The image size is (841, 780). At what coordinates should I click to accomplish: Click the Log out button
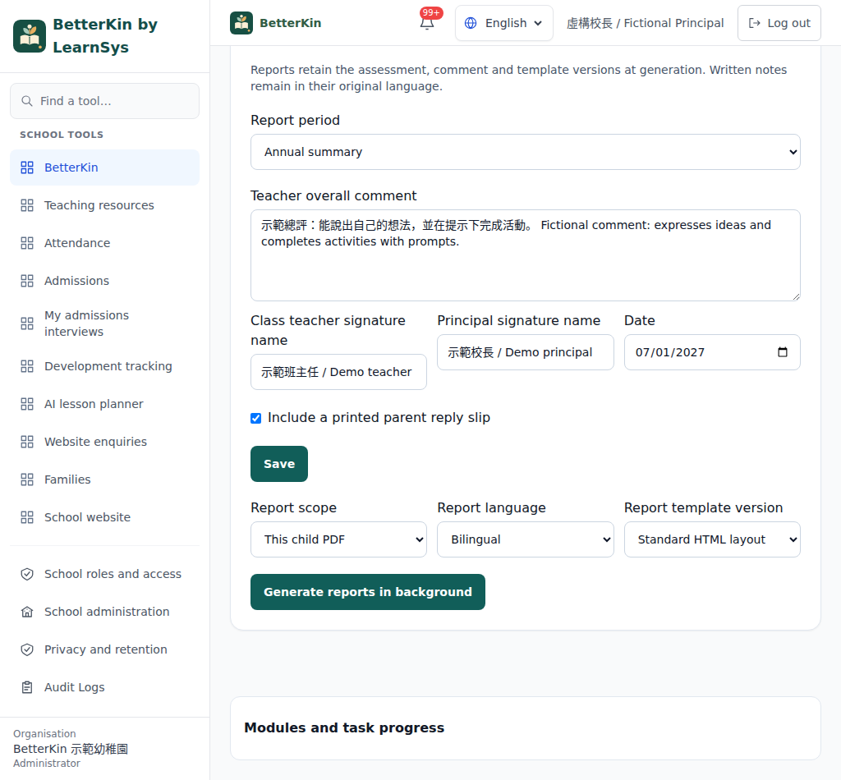point(779,23)
